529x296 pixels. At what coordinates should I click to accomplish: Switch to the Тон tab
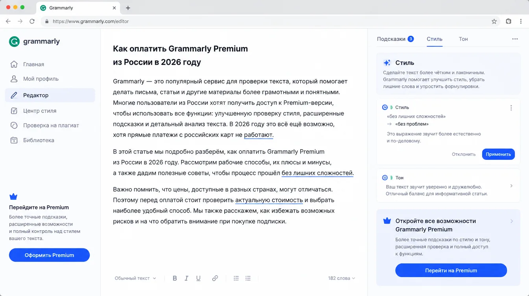coord(463,39)
